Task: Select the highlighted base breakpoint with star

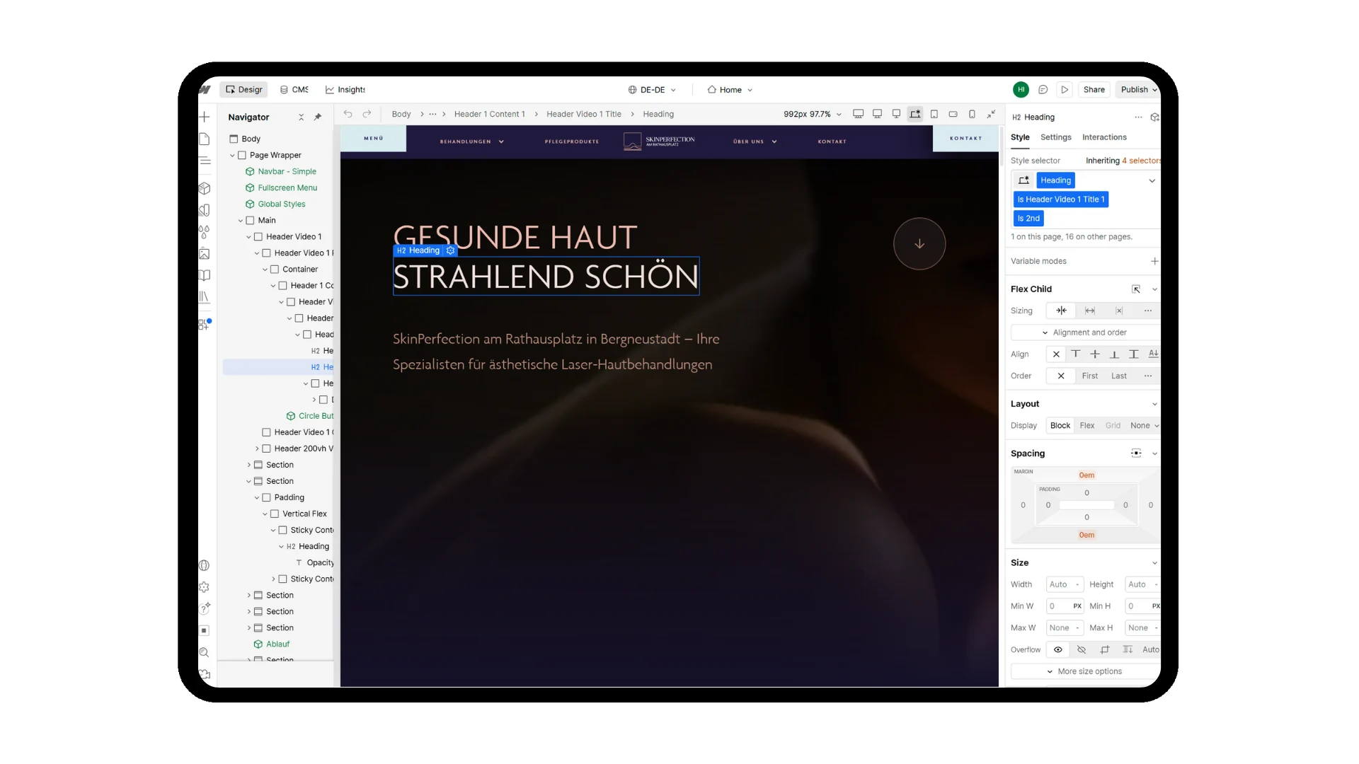Action: coord(915,114)
